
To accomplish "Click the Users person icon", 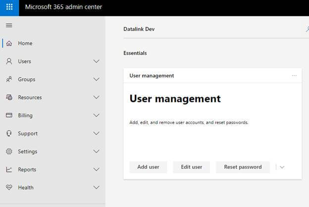I will [9, 61].
